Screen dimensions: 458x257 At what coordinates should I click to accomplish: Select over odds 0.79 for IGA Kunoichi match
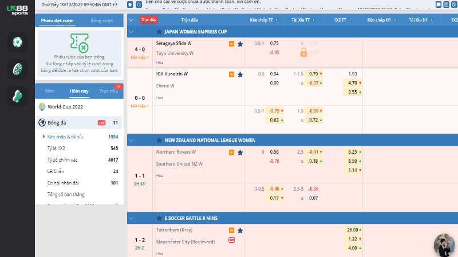pyautogui.click(x=314, y=74)
